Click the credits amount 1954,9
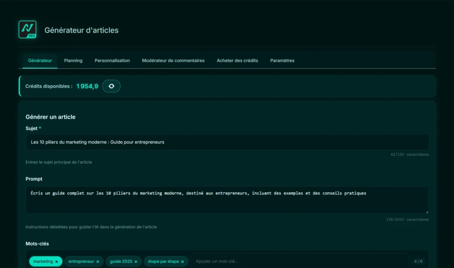Viewport: 454px width, 268px height. 87,86
